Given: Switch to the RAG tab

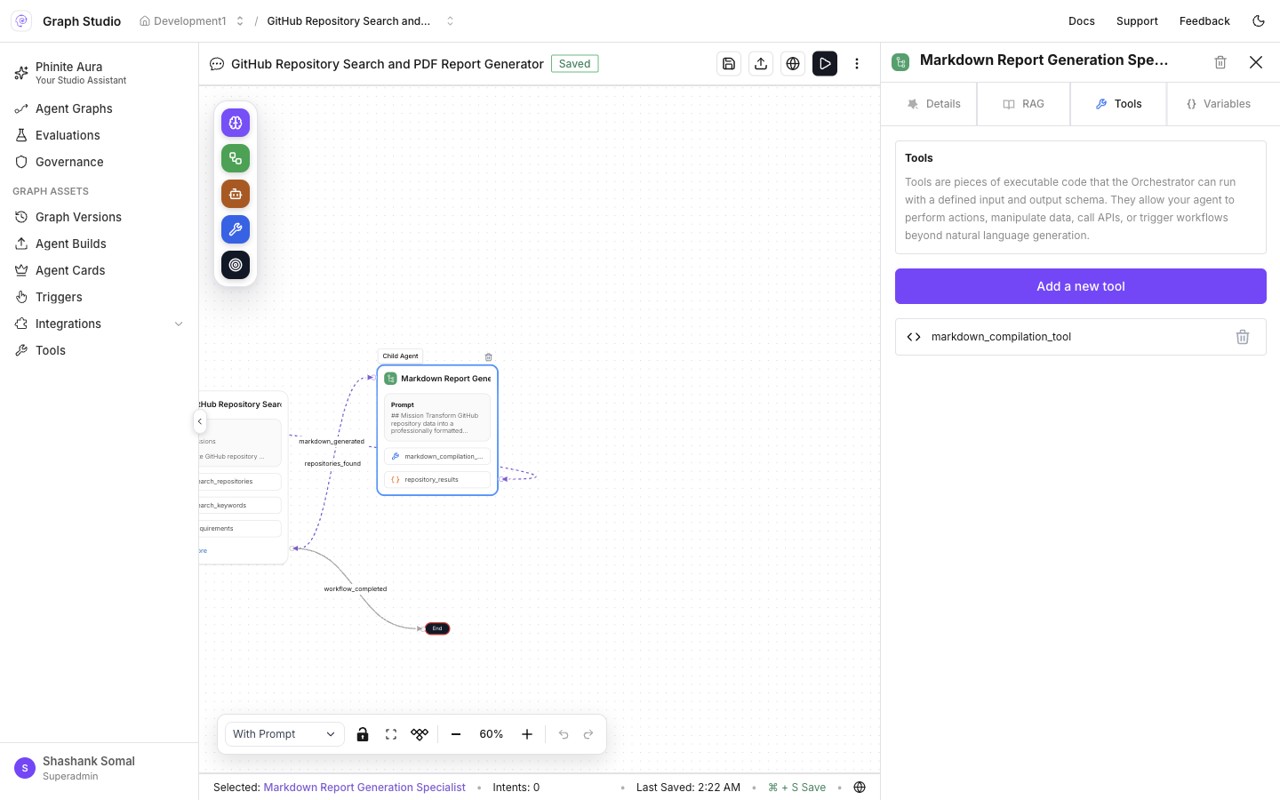Looking at the screenshot, I should point(1023,104).
